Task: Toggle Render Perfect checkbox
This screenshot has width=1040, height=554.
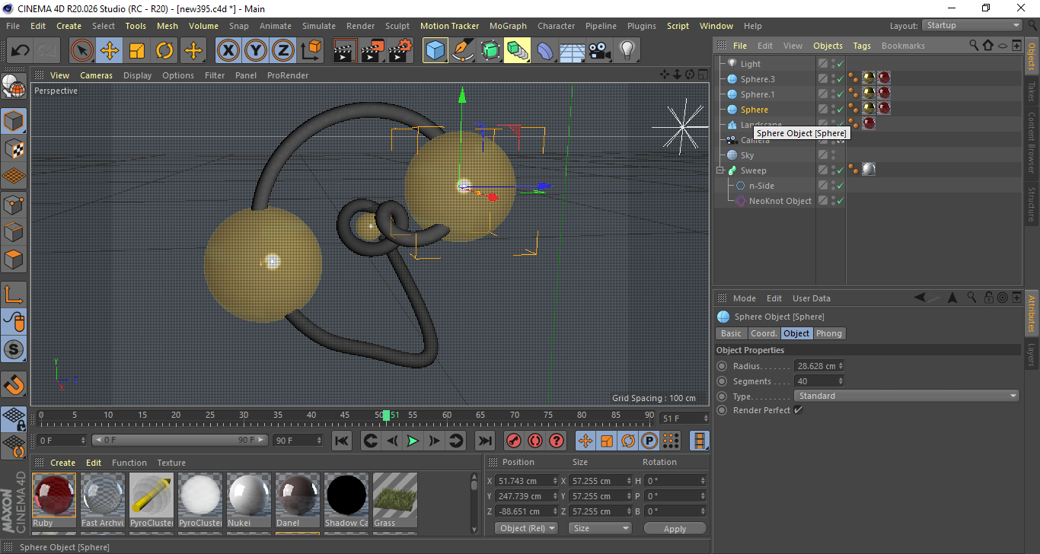Action: tap(798, 410)
